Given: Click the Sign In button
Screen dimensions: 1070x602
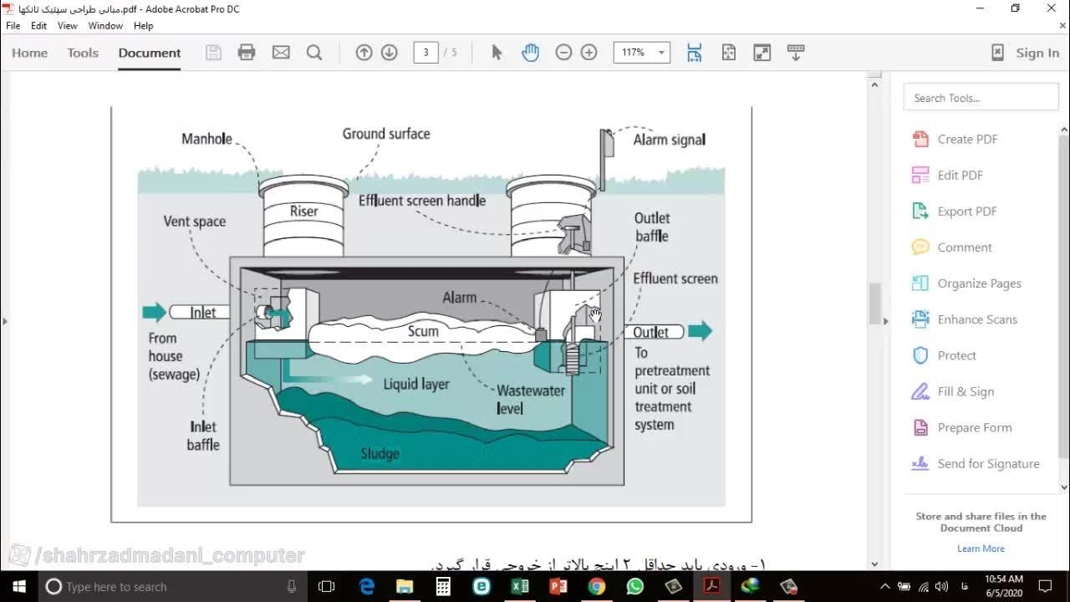Looking at the screenshot, I should (x=1037, y=53).
